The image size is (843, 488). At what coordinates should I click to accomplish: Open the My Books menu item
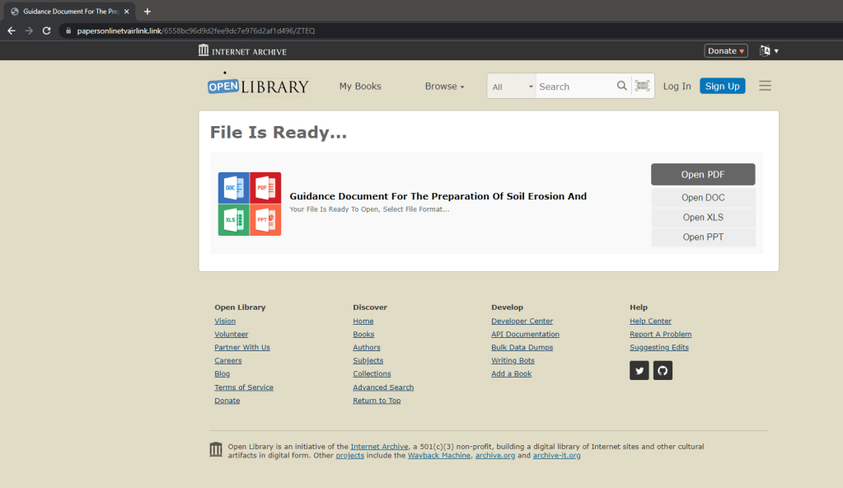click(x=360, y=87)
